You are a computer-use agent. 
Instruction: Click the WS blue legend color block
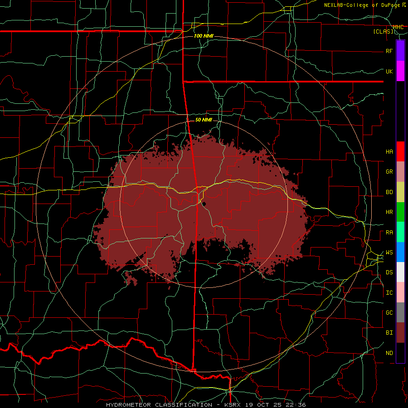(400, 252)
